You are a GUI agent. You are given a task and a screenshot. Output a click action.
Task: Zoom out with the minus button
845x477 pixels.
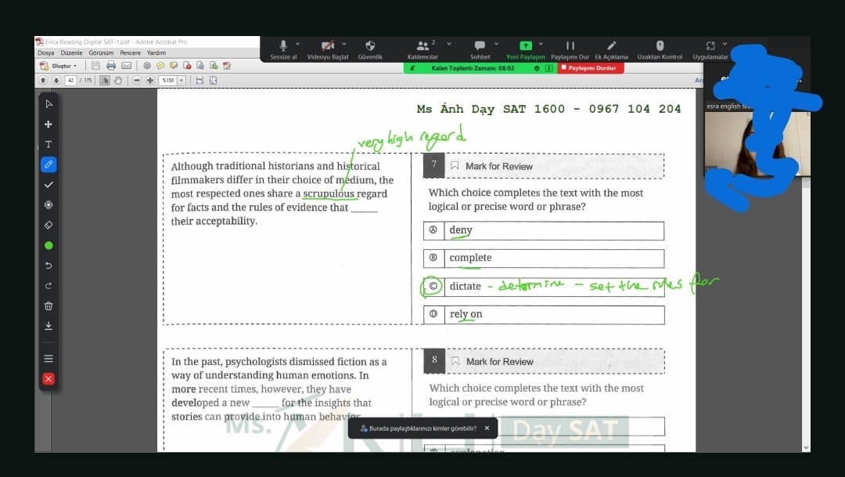137,81
